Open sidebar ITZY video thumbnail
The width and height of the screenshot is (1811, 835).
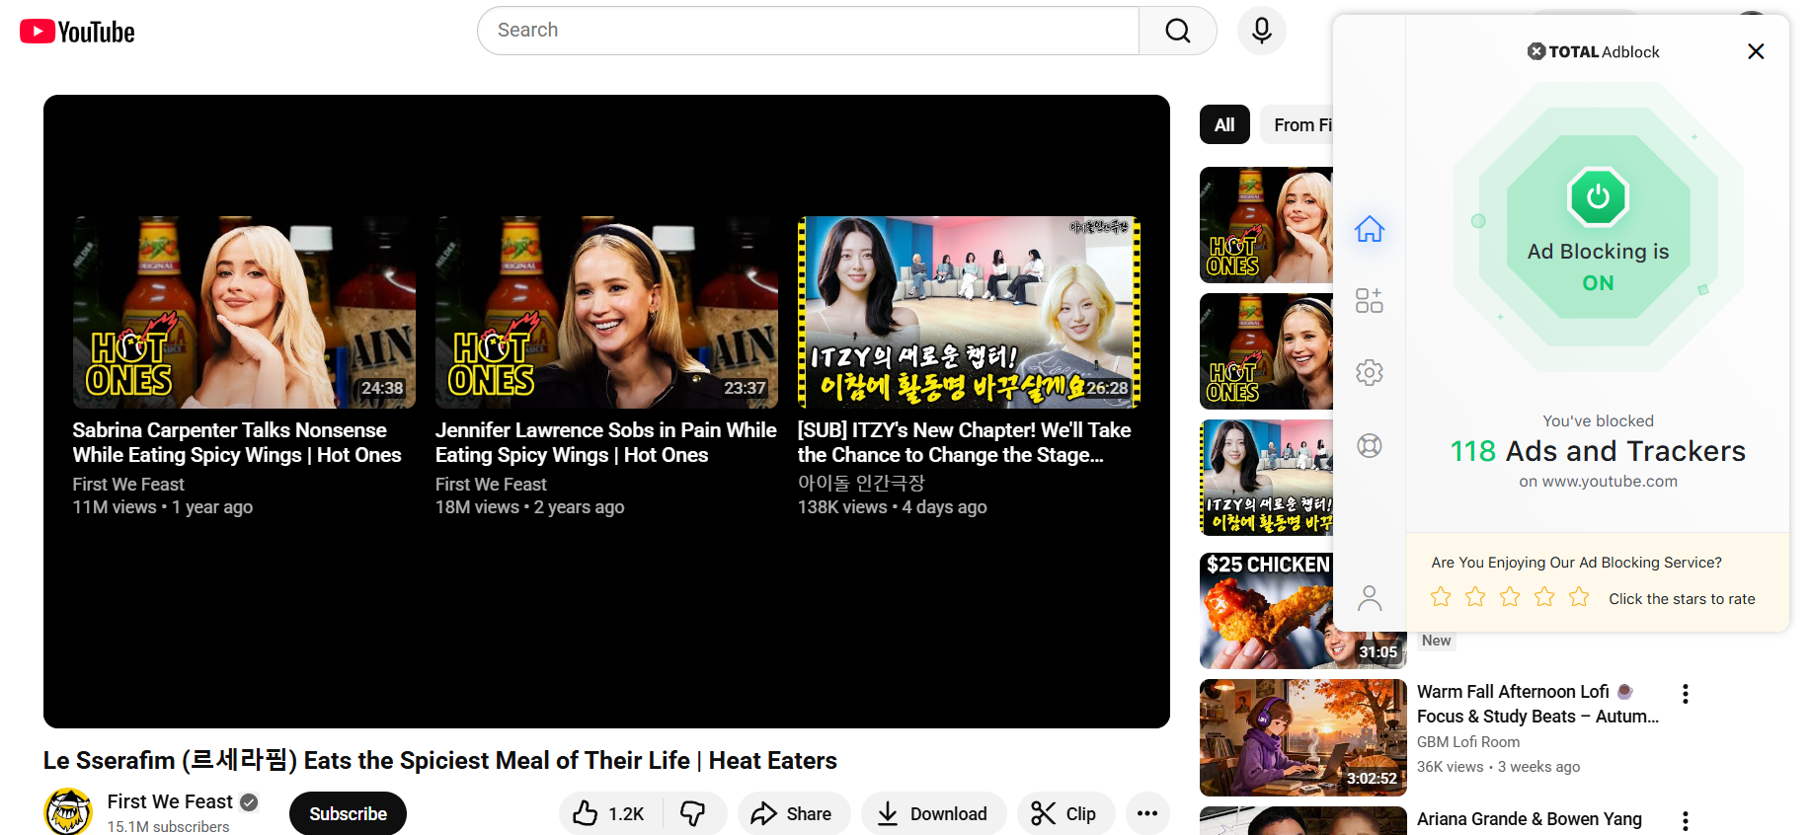1266,478
